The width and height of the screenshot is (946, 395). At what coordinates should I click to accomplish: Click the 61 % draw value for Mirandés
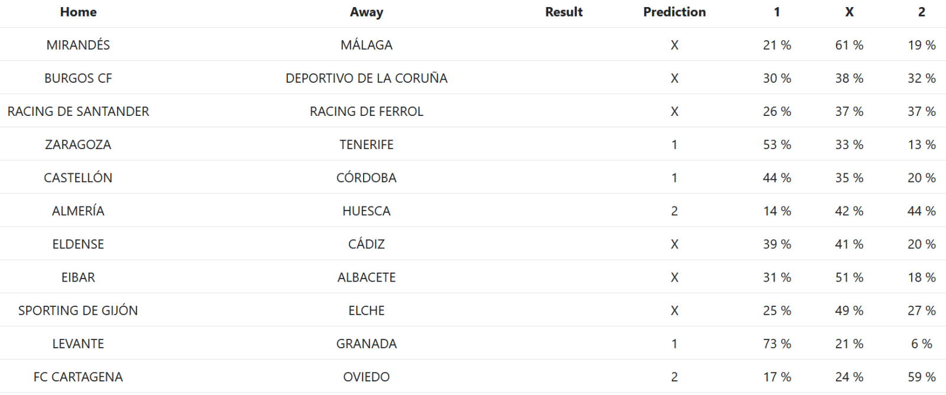coord(849,45)
